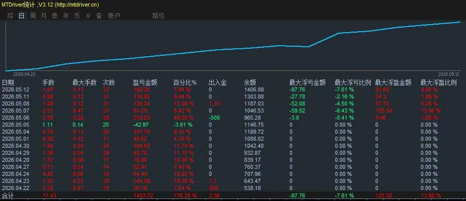Click the -500 withdrawal cell
The width and height of the screenshot is (466, 201).
point(214,118)
